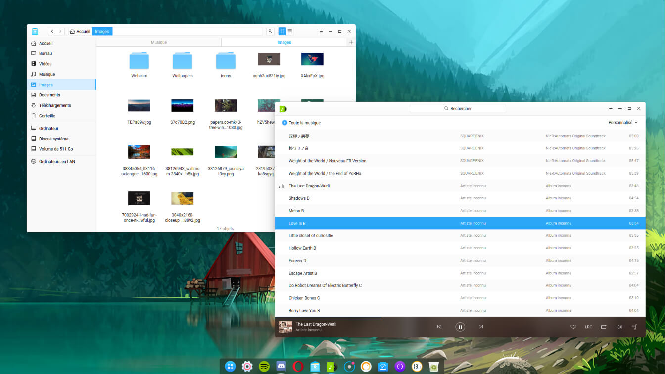
Task: Click the music player logo icon
Action: tap(283, 109)
